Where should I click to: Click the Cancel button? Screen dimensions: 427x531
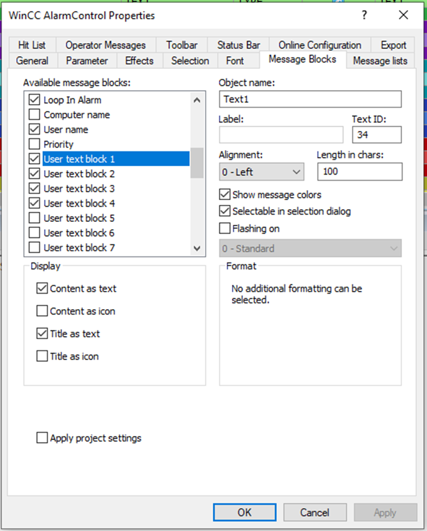pos(315,513)
